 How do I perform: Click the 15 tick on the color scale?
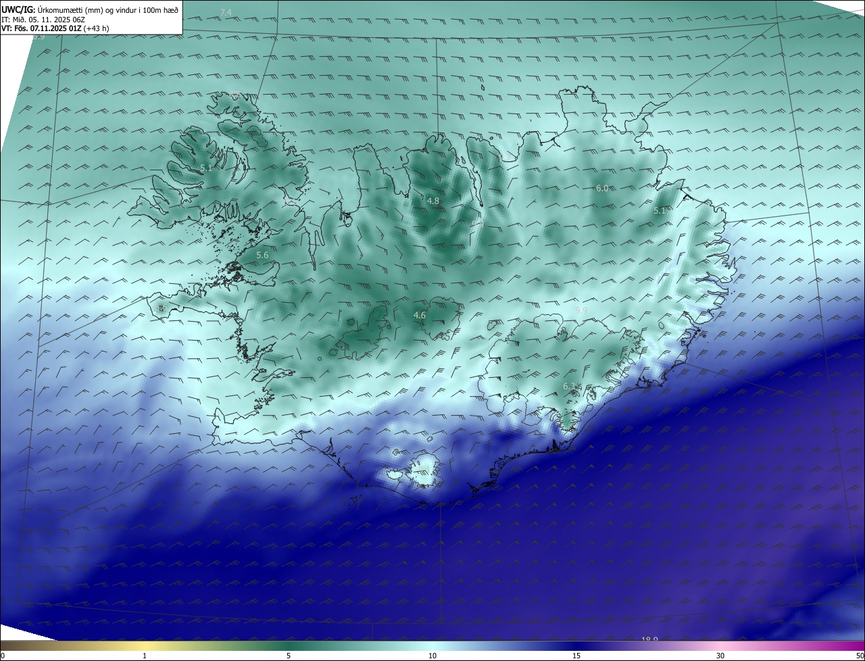pos(576,656)
